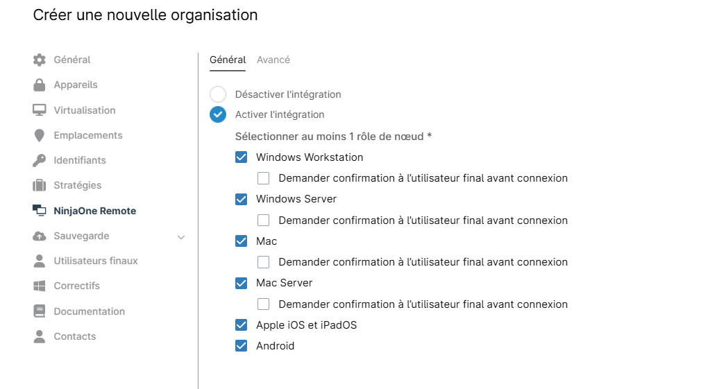Select the Général tab at top
This screenshot has width=710, height=389.
tap(228, 60)
